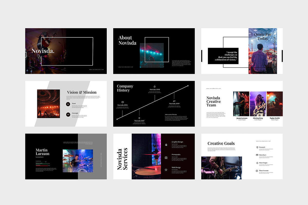This screenshot has height=205, width=308.
Task: Click the 'Start' label on Vision slide
Action: pyautogui.click(x=74, y=104)
